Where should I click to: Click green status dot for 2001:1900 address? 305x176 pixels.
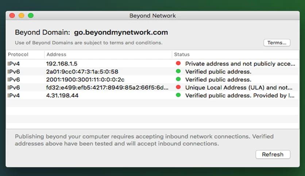click(178, 79)
